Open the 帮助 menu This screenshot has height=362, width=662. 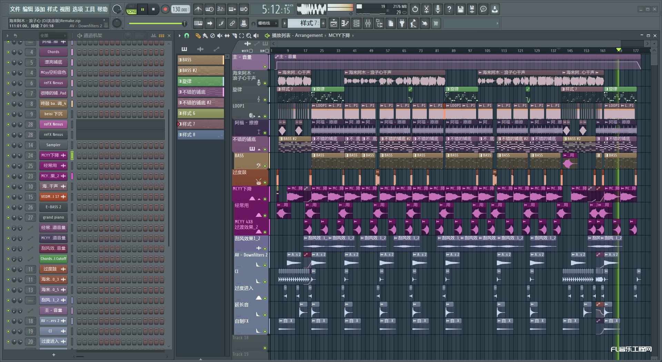pos(102,9)
